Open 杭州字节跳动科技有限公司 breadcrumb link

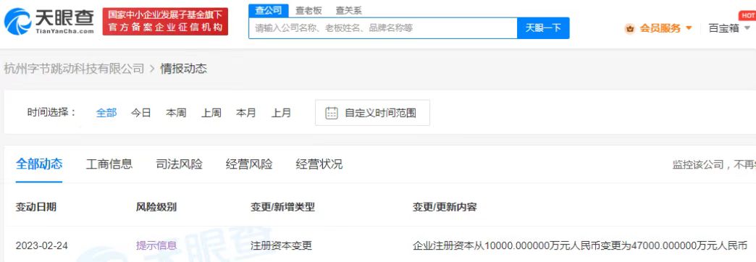pyautogui.click(x=75, y=68)
